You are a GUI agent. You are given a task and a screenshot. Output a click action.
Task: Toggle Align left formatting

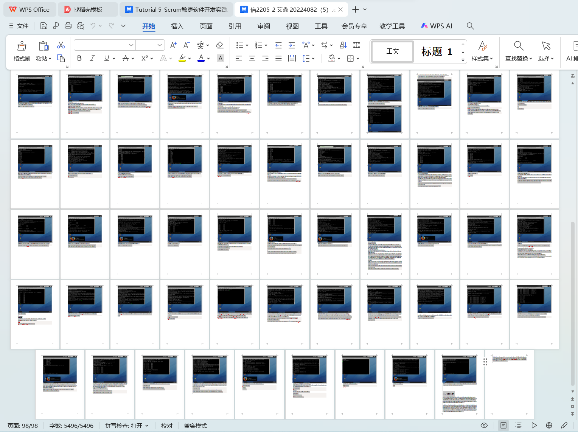[x=239, y=58]
